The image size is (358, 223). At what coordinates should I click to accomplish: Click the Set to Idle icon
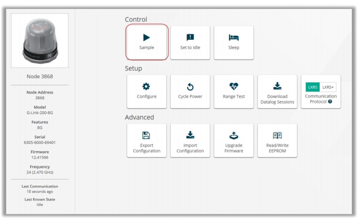tap(190, 37)
